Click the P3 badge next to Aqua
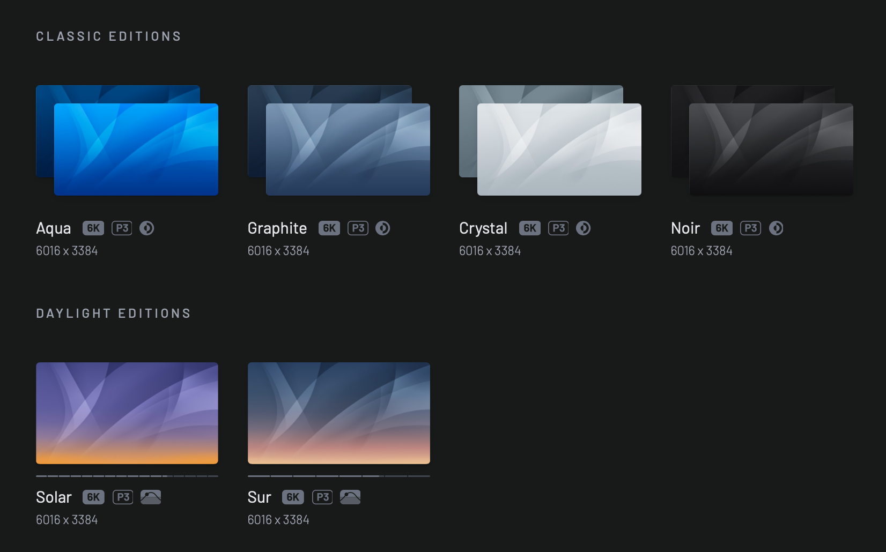Viewport: 886px width, 552px height. tap(122, 228)
